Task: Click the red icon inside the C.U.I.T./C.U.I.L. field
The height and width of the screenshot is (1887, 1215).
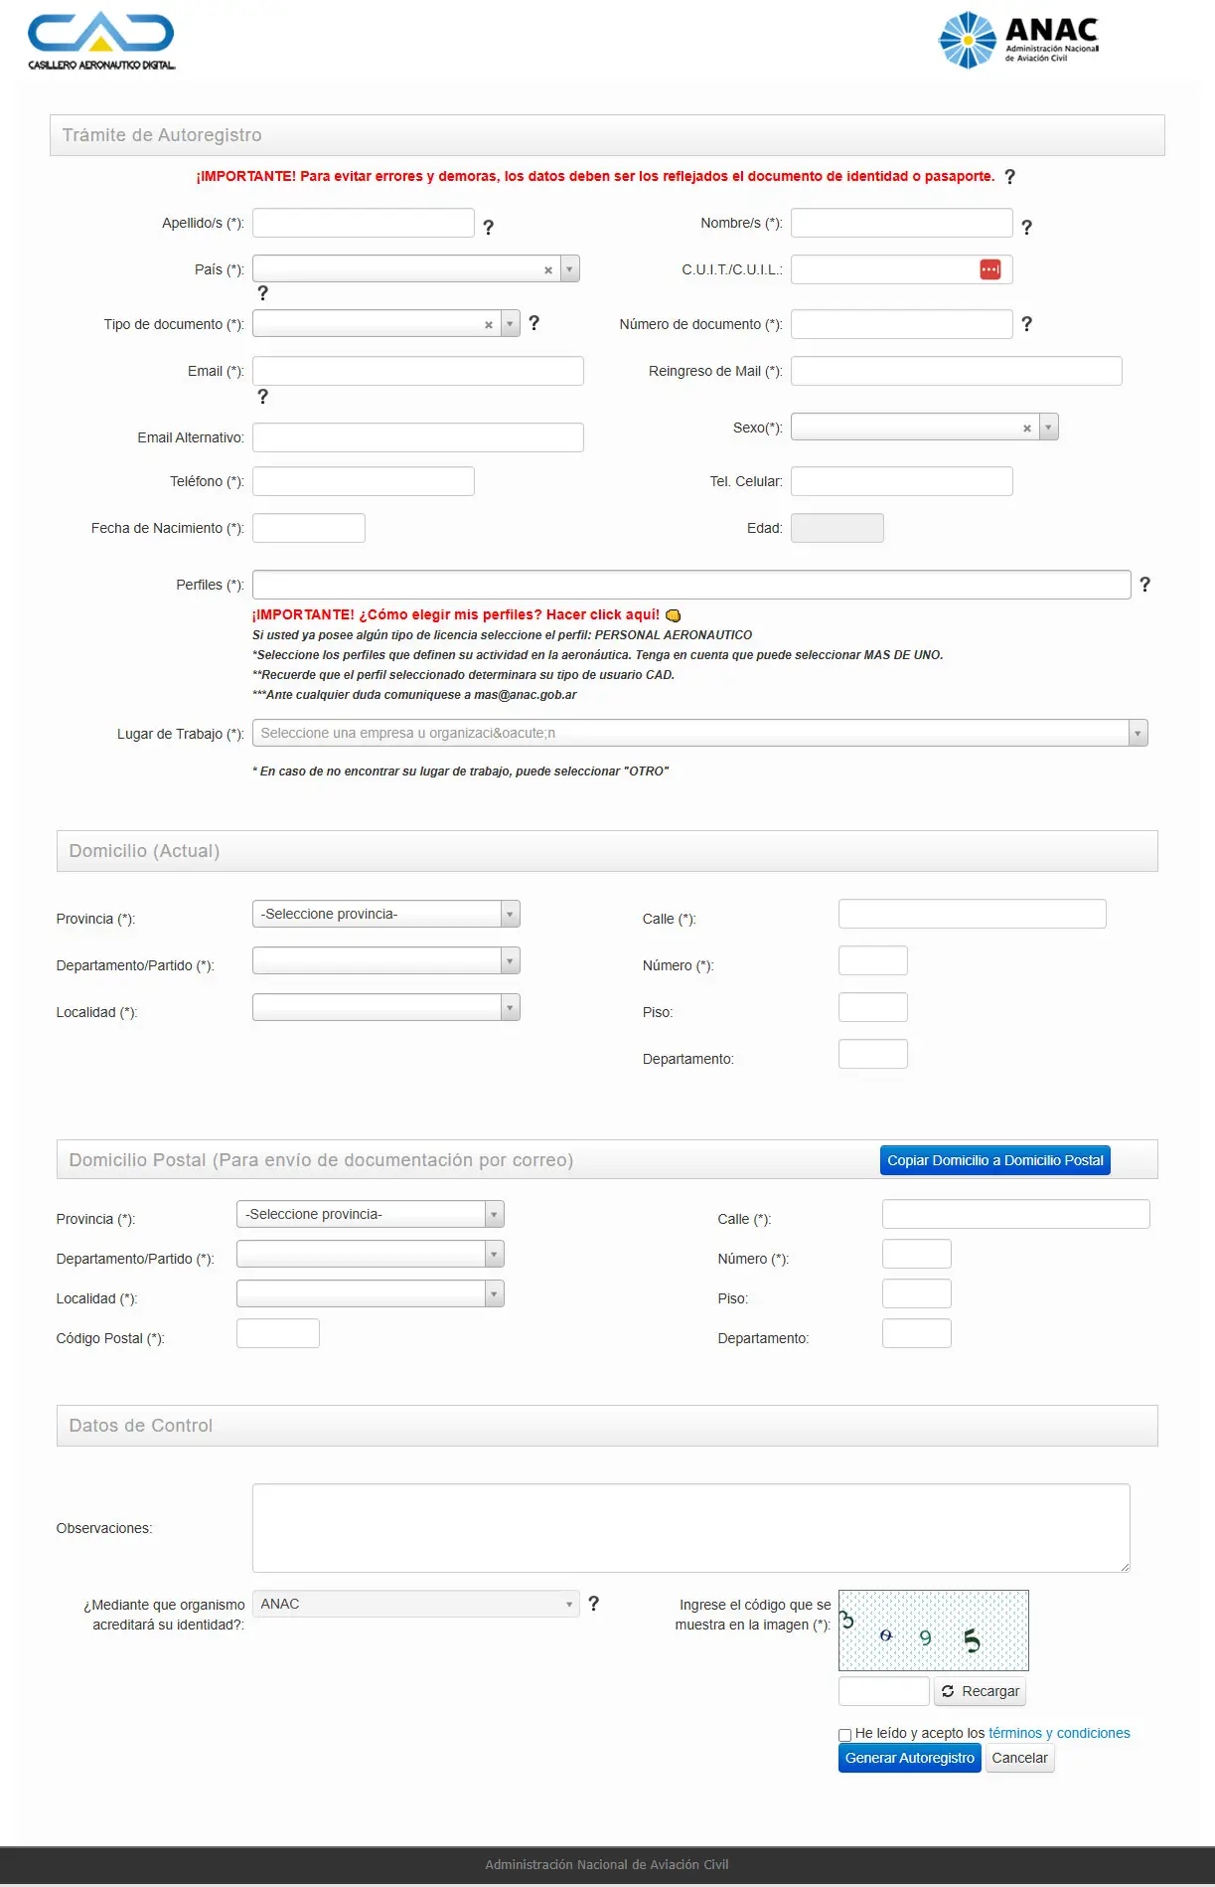Action: pyautogui.click(x=989, y=269)
